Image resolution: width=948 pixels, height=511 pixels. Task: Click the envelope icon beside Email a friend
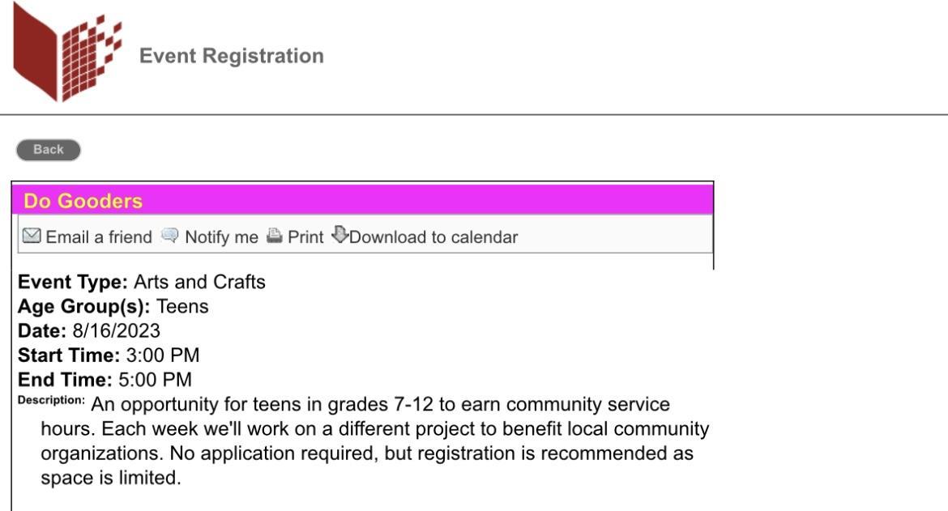point(32,236)
